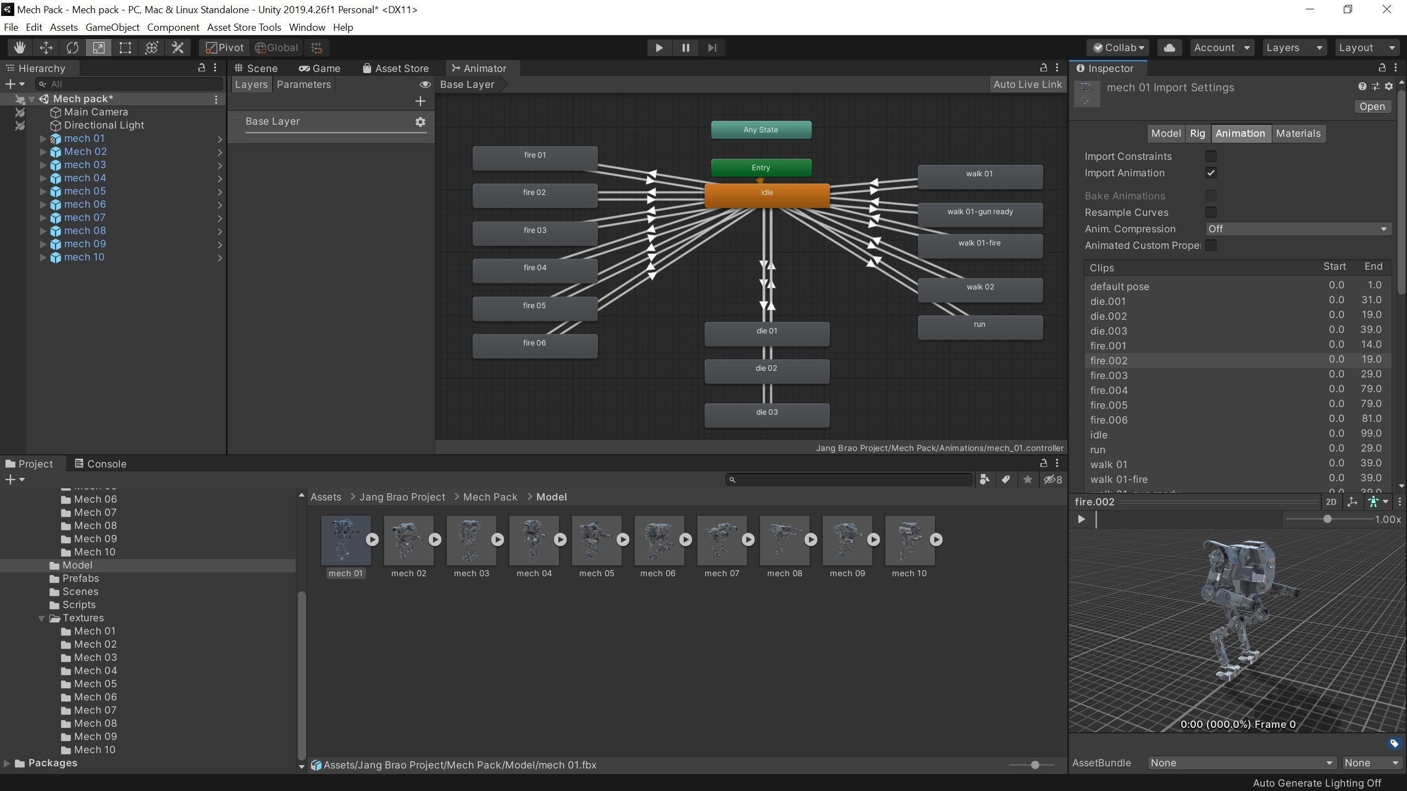Uncheck the Import Animation checkbox

(x=1211, y=173)
